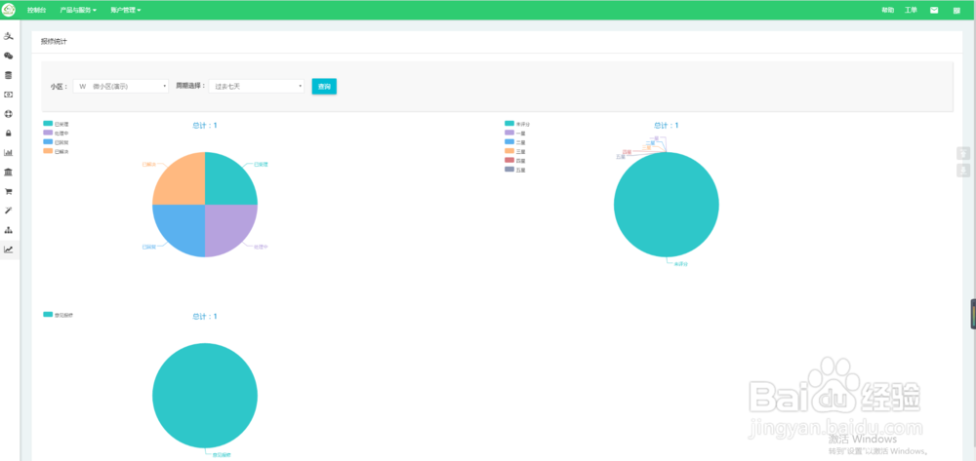Open 控制台 in the top menu
Image resolution: width=976 pixels, height=461 pixels.
[37, 10]
